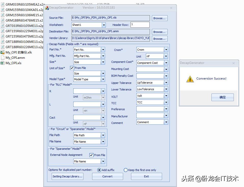The width and height of the screenshot is (244, 187).
Task: Open the RLC model L dropdown
Action: (103, 104)
